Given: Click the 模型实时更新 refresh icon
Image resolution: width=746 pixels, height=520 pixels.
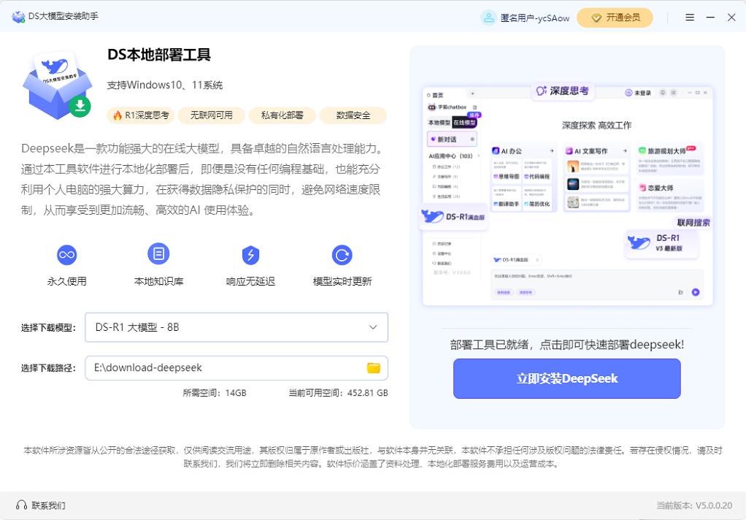Looking at the screenshot, I should [x=342, y=255].
